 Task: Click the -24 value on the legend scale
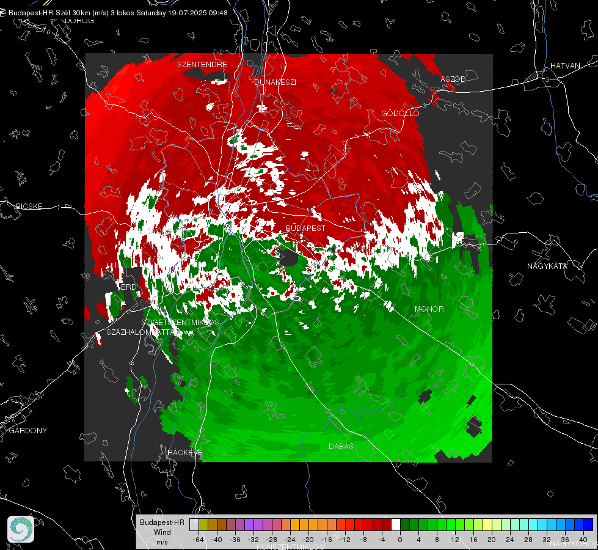pyautogui.click(x=290, y=540)
